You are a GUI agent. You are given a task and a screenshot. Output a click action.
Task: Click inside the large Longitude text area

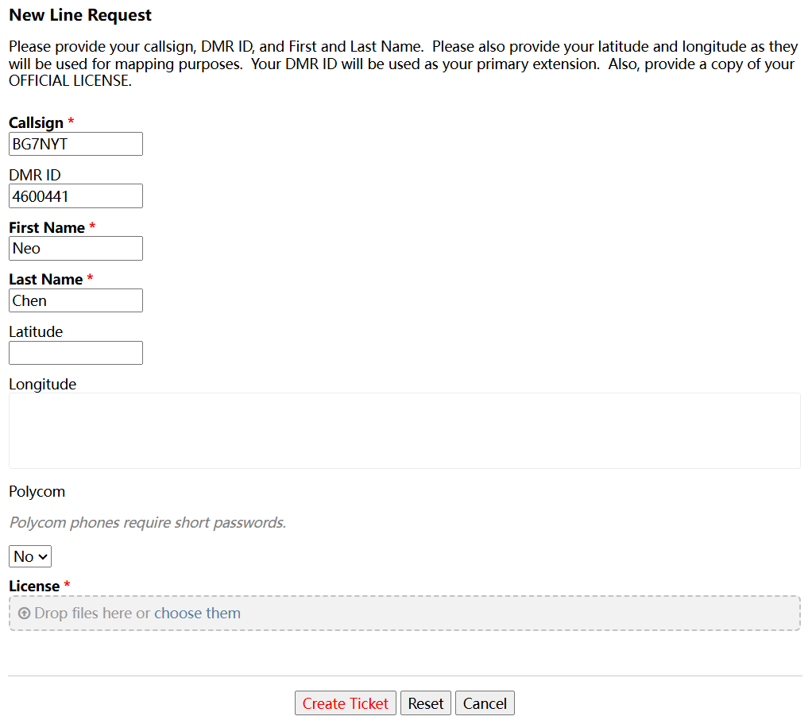(404, 431)
